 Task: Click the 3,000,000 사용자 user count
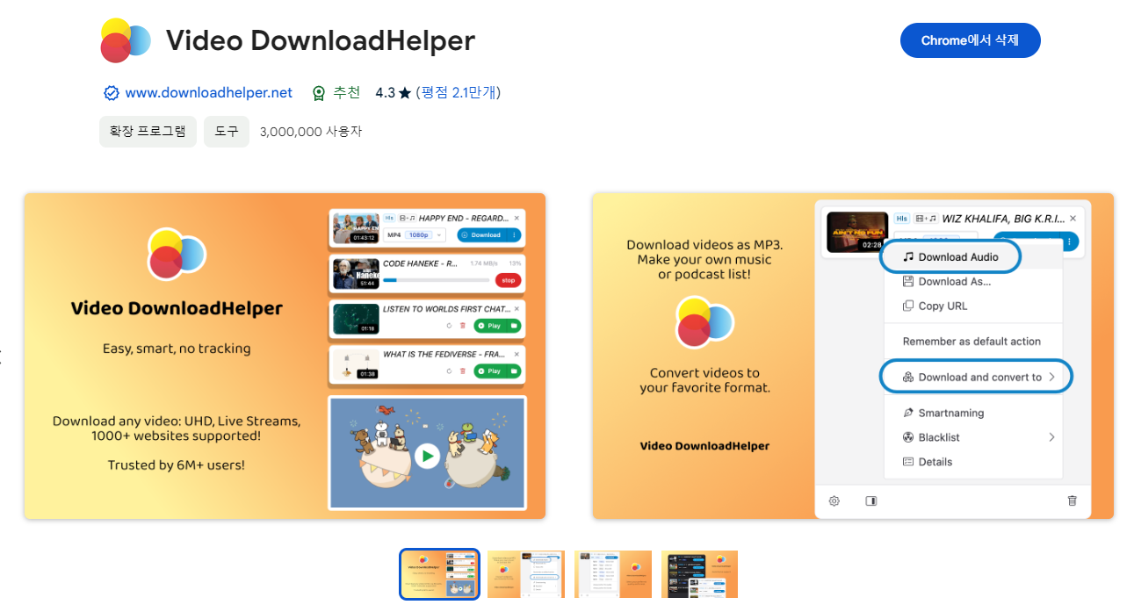(x=311, y=132)
